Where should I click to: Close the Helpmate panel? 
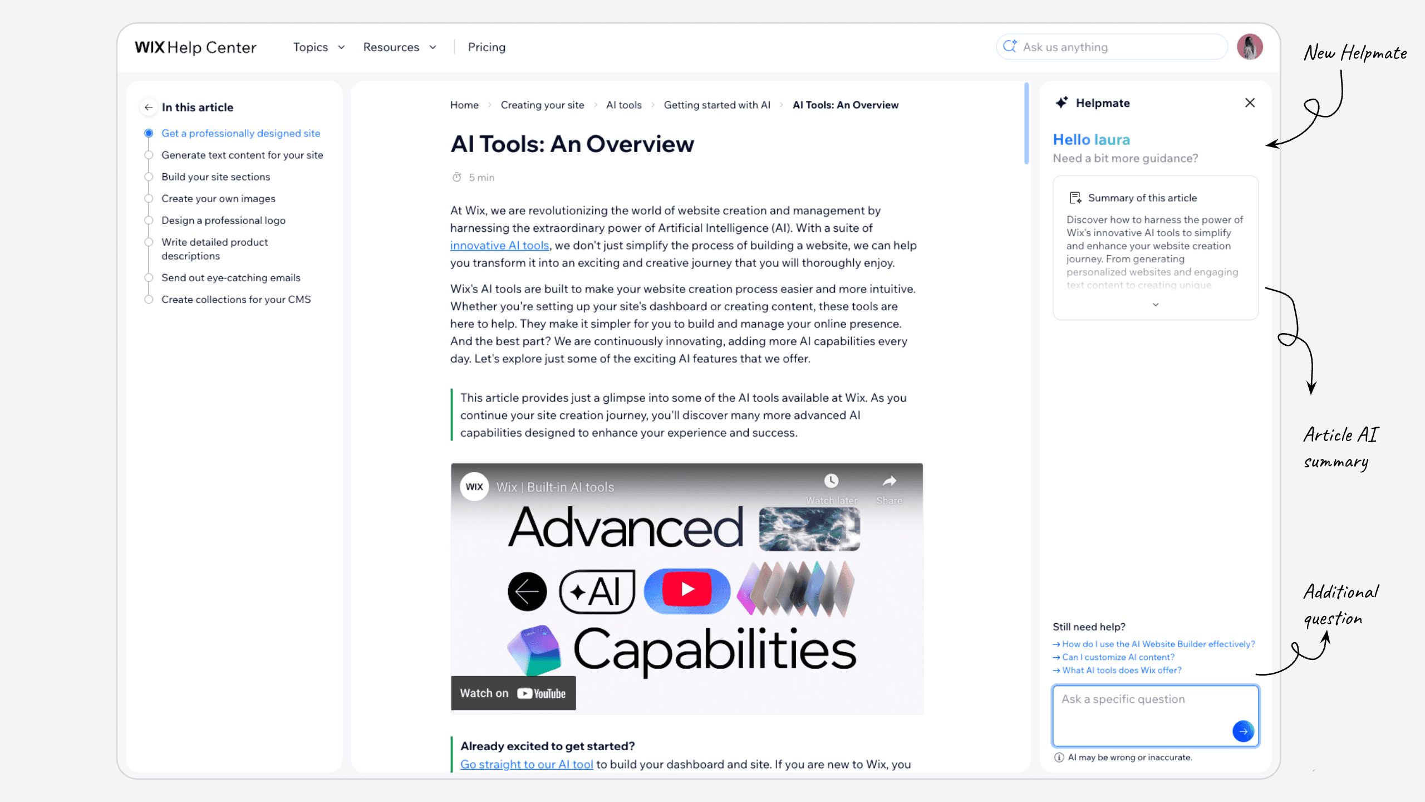tap(1250, 102)
